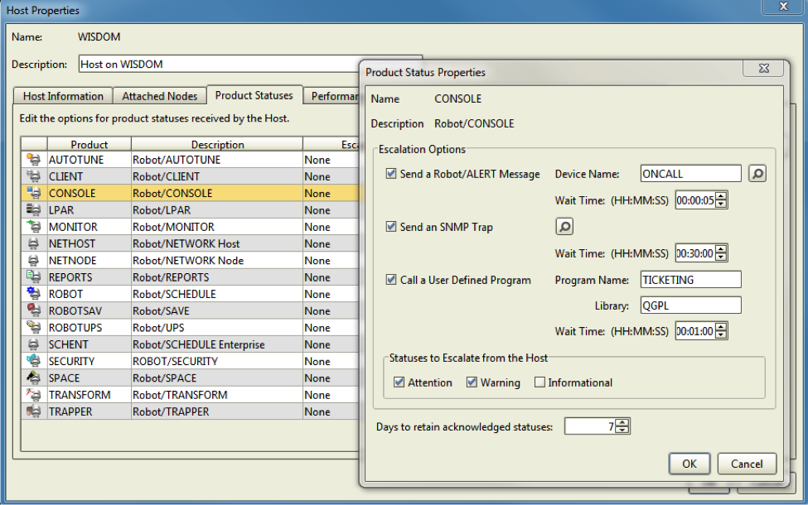Click the Library input field
Viewport: 808px width, 505px height.
[690, 305]
